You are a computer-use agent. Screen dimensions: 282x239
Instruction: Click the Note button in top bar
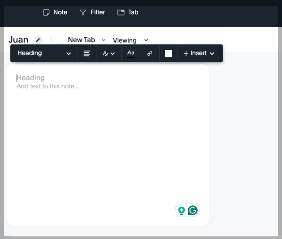tap(55, 13)
